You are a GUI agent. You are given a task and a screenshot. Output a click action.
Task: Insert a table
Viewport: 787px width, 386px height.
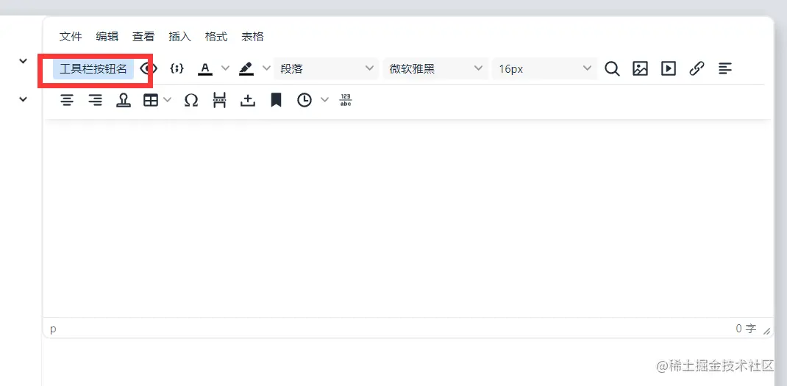(x=151, y=101)
